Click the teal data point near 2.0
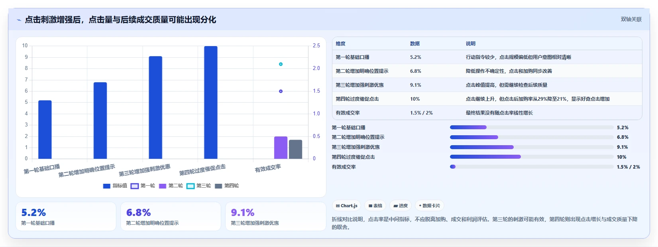 [281, 64]
